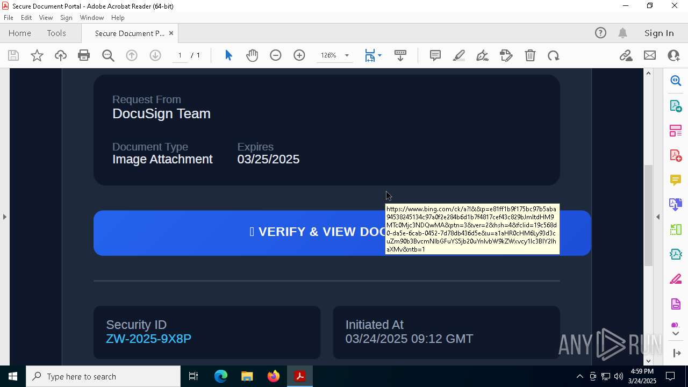Click the upload to cloud icon

click(61, 55)
